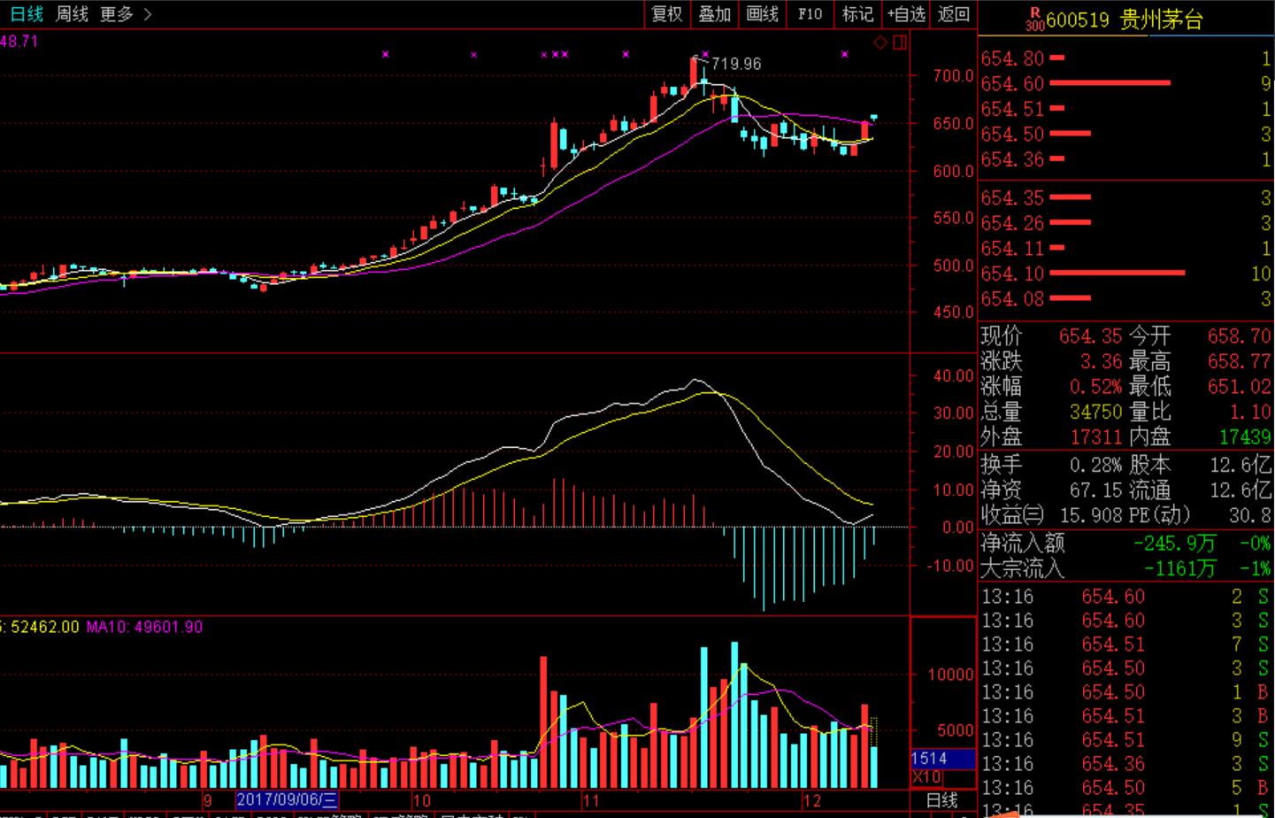
Task: Click the PE(动) value 30.8
Action: [1249, 514]
